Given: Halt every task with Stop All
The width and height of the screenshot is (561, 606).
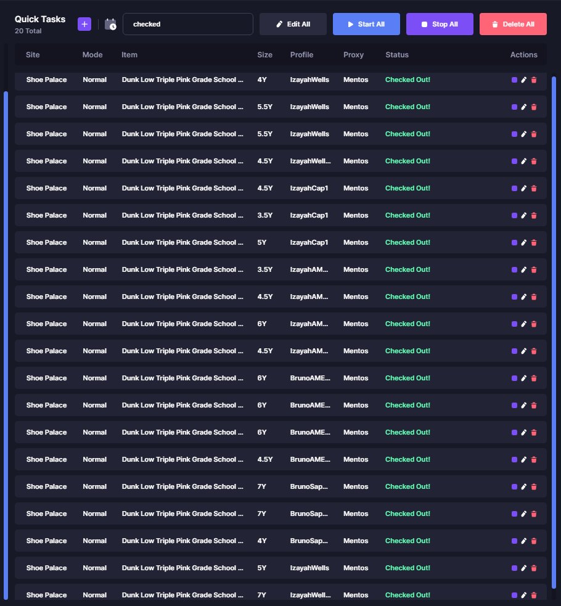Looking at the screenshot, I should (440, 24).
